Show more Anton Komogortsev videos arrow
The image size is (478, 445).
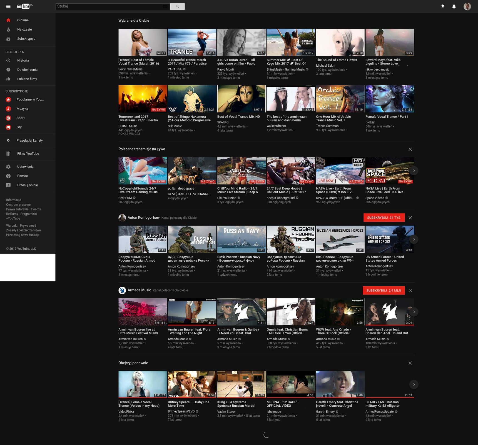[414, 239]
